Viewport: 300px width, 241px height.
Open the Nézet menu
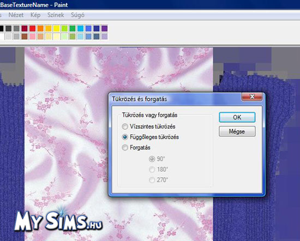[16, 15]
